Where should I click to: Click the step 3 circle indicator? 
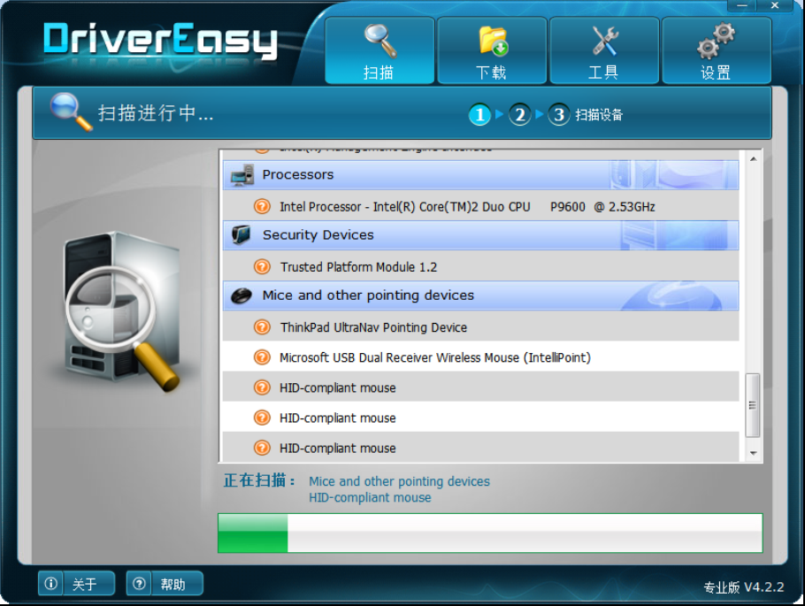[x=558, y=114]
